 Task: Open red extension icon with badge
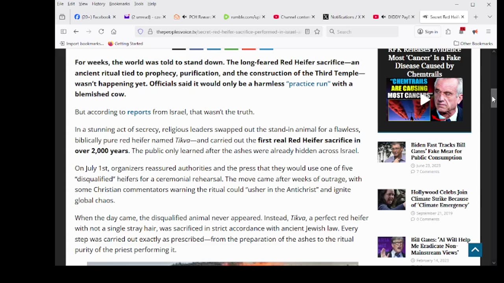pyautogui.click(x=462, y=31)
